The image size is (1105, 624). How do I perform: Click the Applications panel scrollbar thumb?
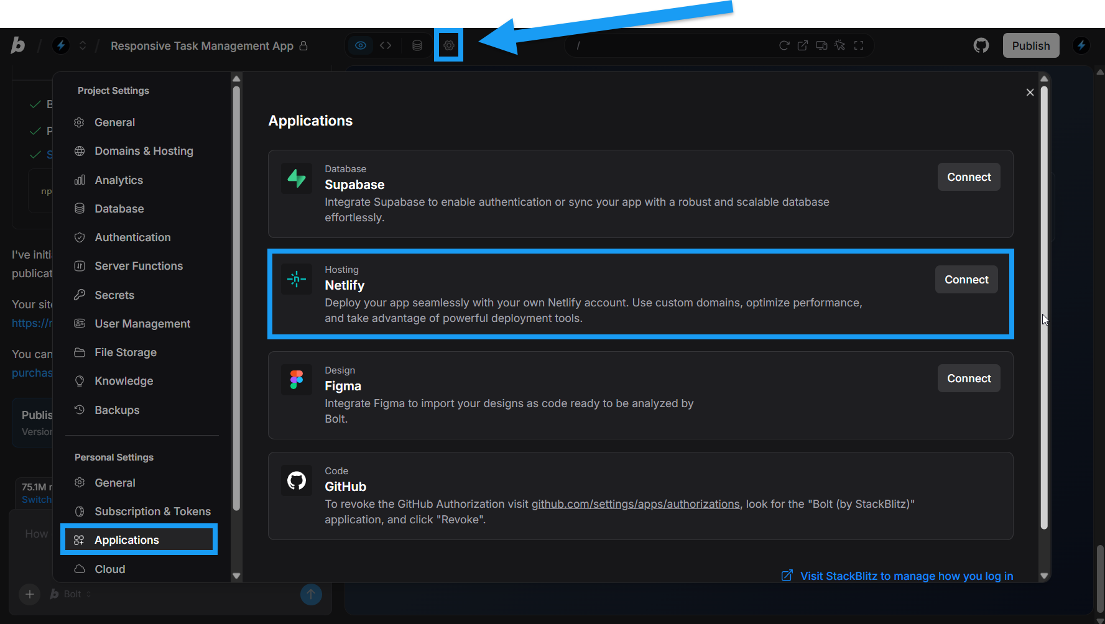(x=1044, y=308)
